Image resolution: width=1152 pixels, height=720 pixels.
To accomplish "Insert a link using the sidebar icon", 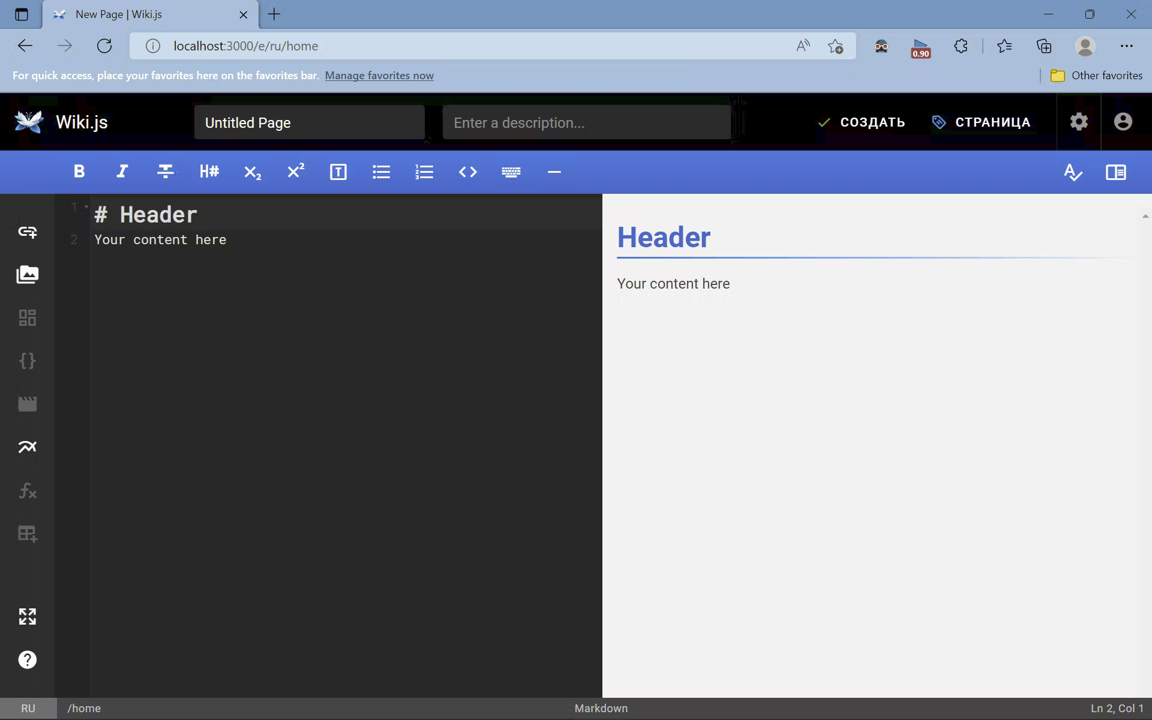I will [x=27, y=232].
